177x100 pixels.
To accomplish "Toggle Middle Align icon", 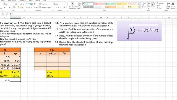I will coord(29,4).
